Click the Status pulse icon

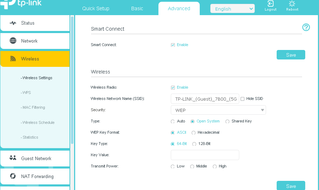pyautogui.click(x=13, y=23)
